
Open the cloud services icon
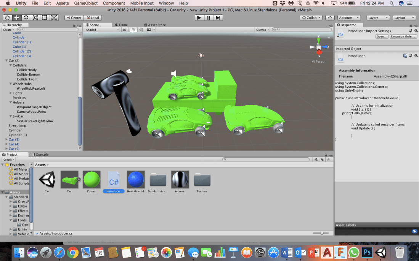pyautogui.click(x=330, y=17)
